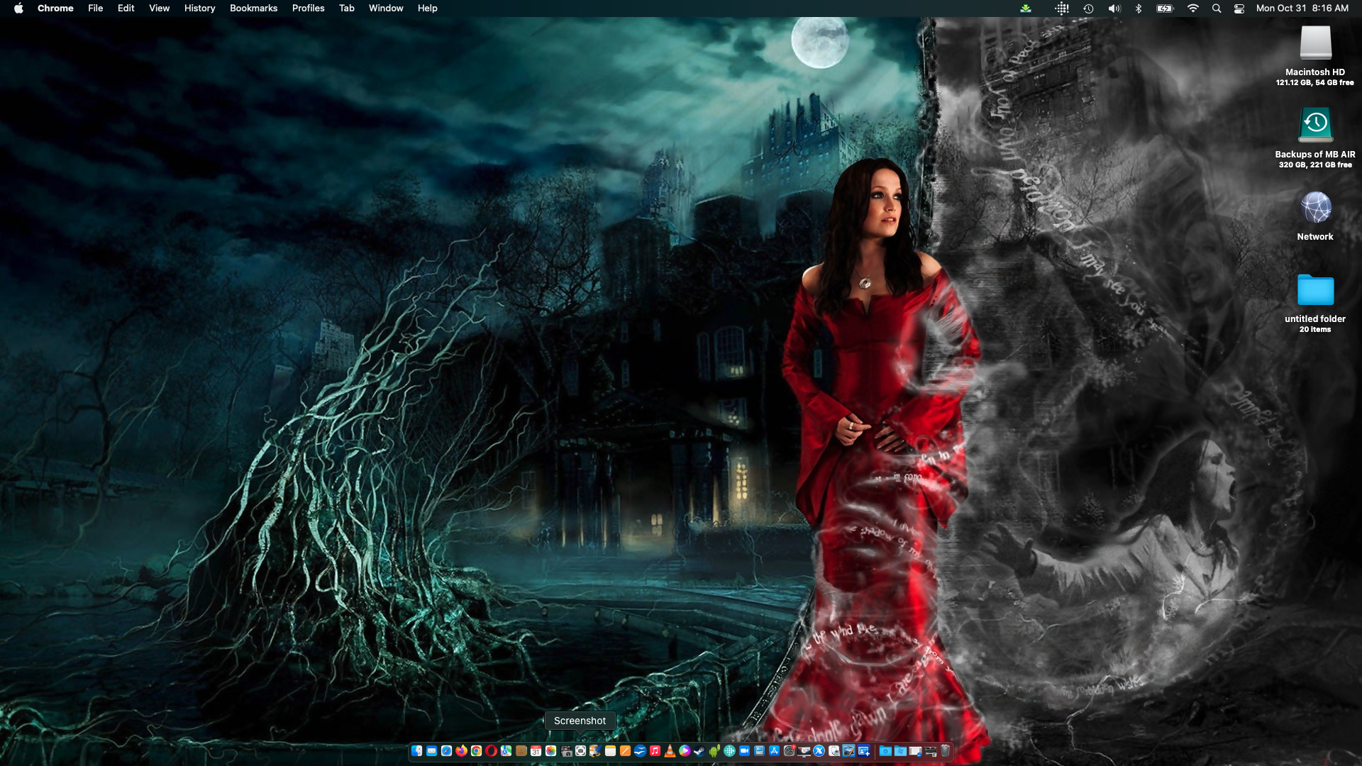1362x766 pixels.
Task: Open Trash in the Dock
Action: coord(945,750)
